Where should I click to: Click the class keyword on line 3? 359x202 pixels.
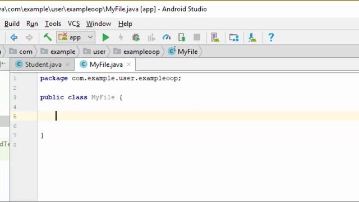(x=77, y=97)
